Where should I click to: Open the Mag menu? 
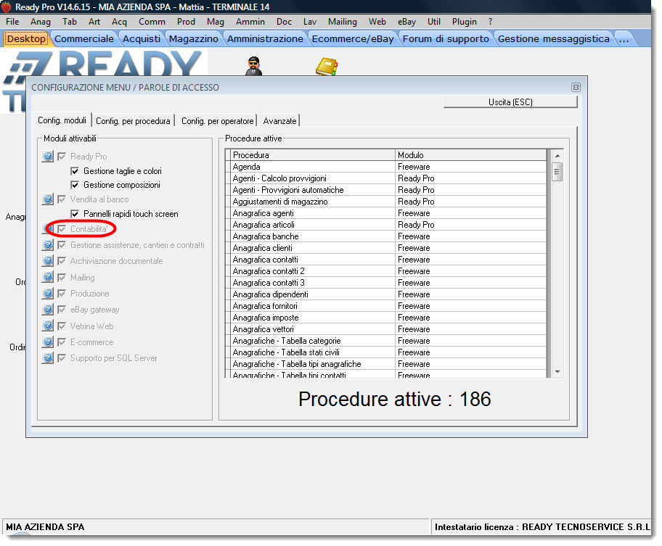click(x=216, y=22)
